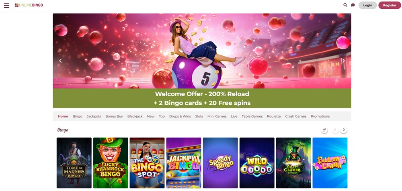Open Tome of Madness Bingo game
The width and height of the screenshot is (402, 191).
pos(74,163)
